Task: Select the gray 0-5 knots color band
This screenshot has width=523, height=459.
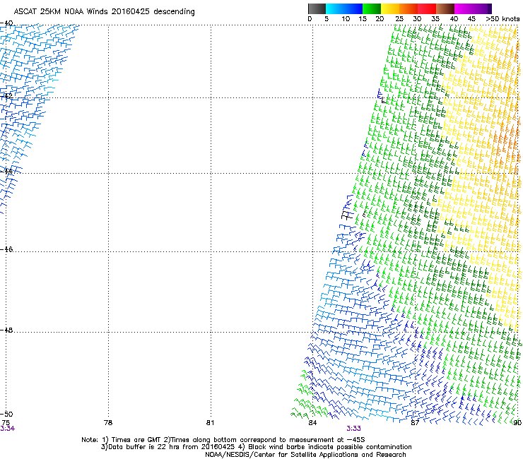Action: pos(317,8)
